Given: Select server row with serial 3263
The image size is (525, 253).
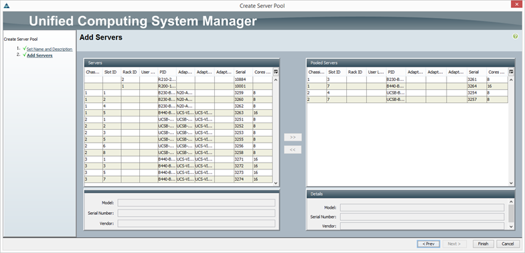Looking at the screenshot, I should click(178, 113).
